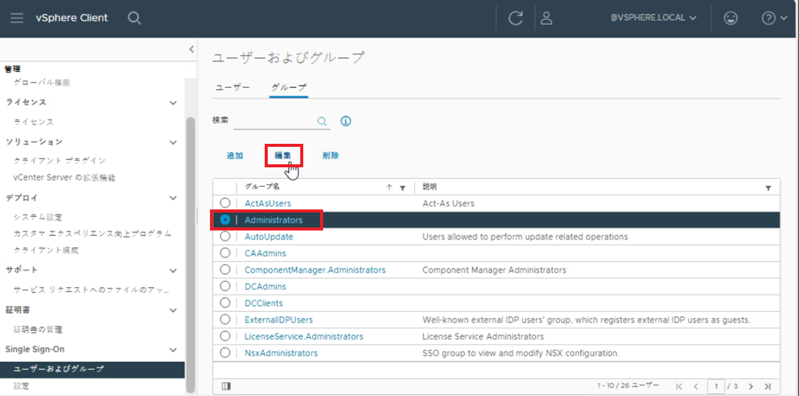The width and height of the screenshot is (799, 396).
Task: Click the column chooser icon below table
Action: tap(226, 386)
